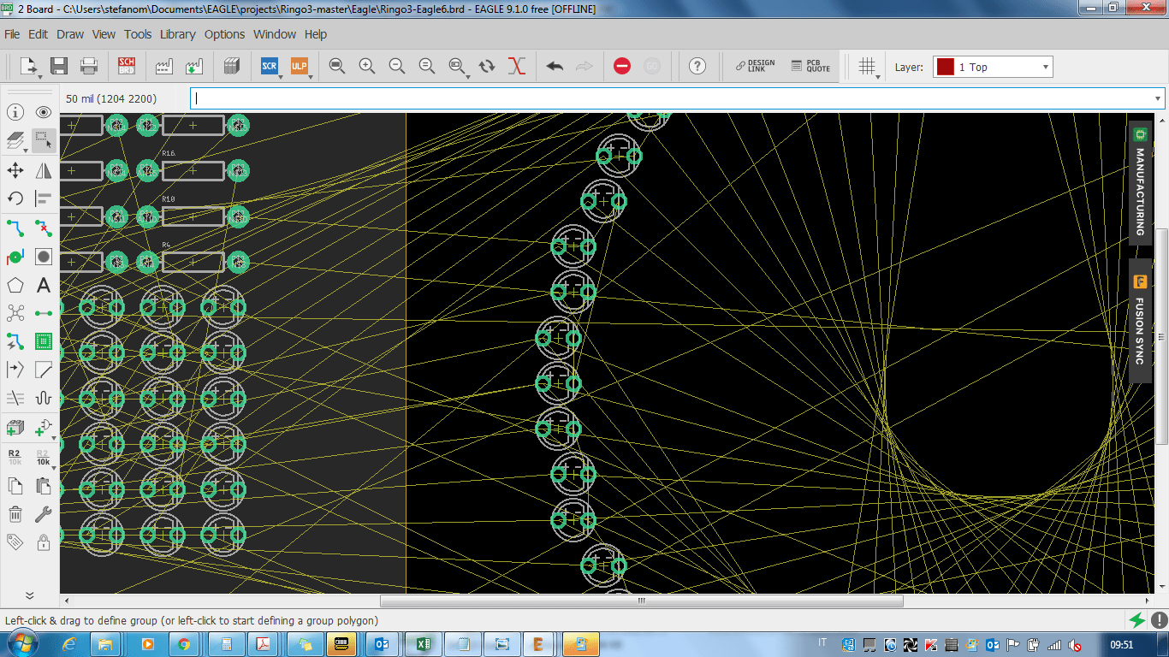The width and height of the screenshot is (1169, 657).
Task: Select the Polygon drawing tool
Action: point(15,285)
